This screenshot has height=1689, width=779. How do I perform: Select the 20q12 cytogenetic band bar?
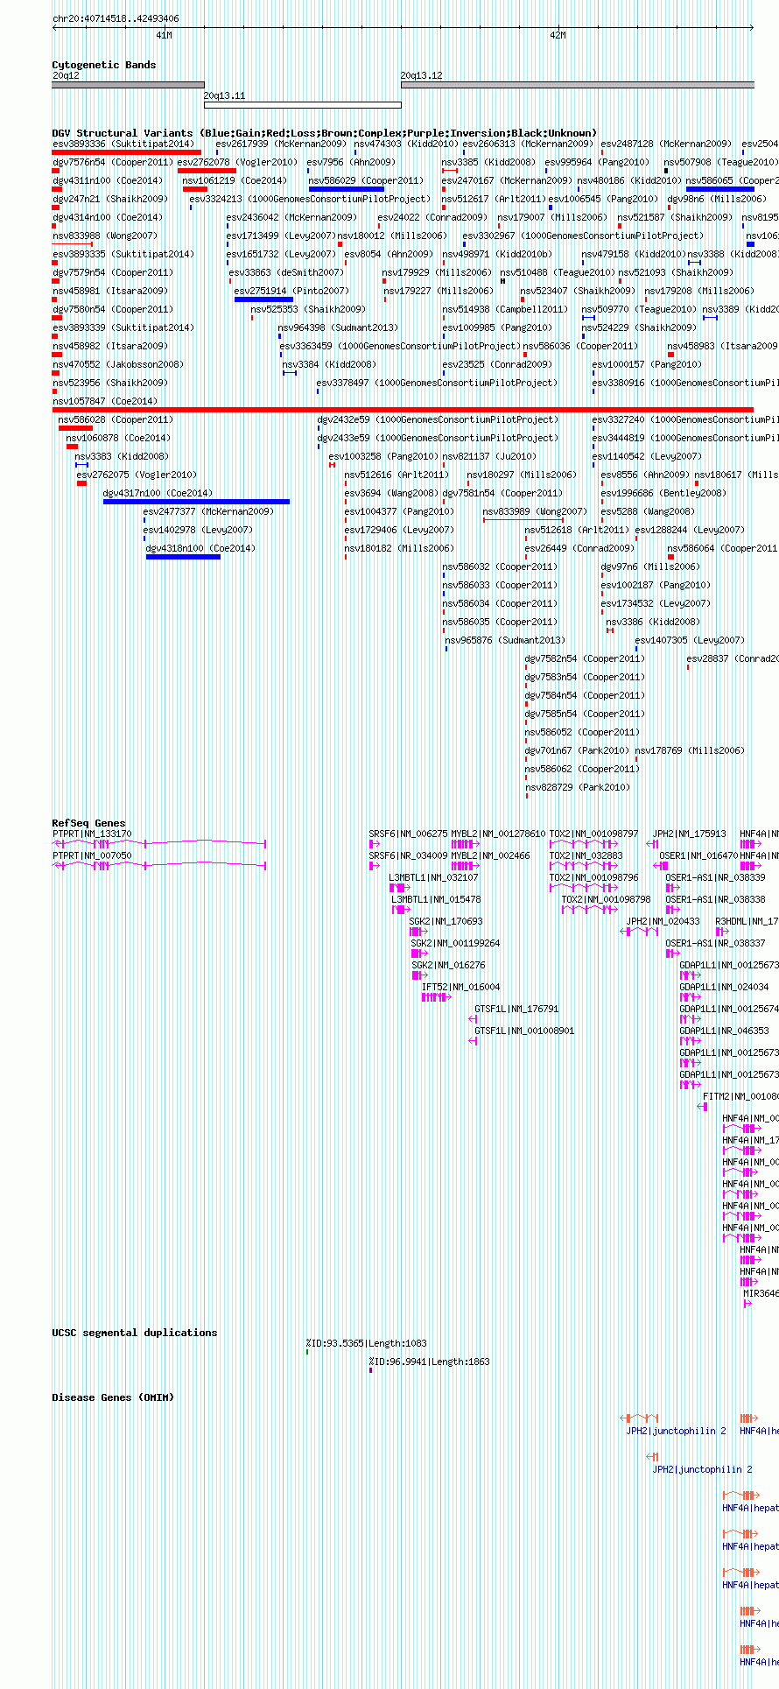128,85
